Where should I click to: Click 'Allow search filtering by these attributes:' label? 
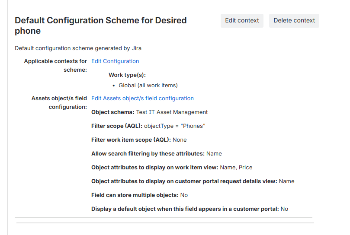pos(148,154)
